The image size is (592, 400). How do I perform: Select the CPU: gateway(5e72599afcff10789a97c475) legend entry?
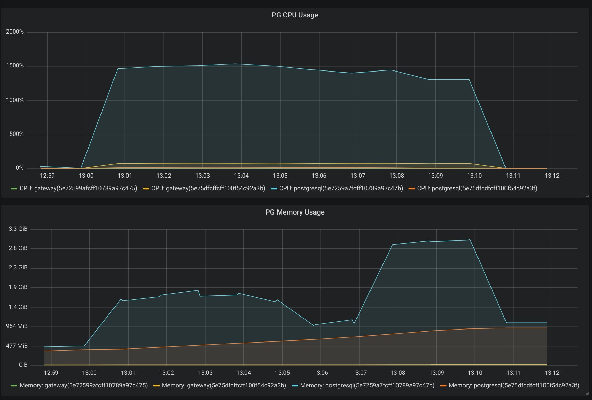point(78,188)
